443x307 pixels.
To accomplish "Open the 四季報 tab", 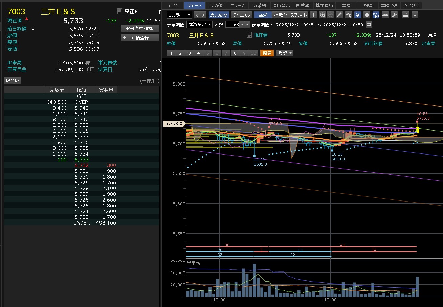I will (x=303, y=5).
